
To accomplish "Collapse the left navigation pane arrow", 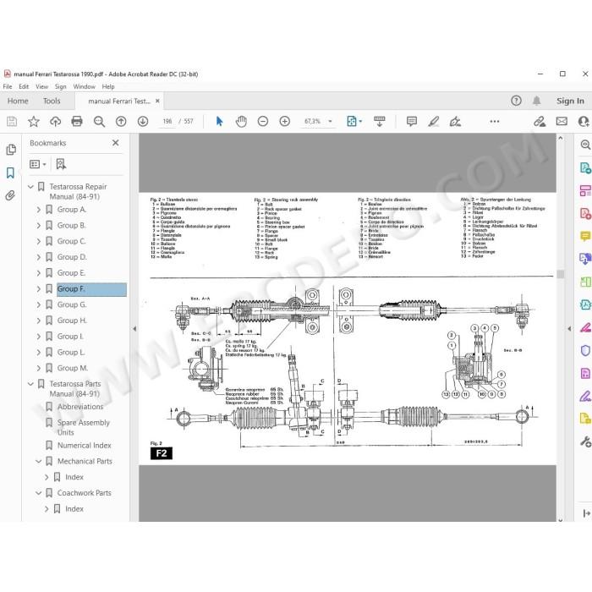I will (134, 329).
